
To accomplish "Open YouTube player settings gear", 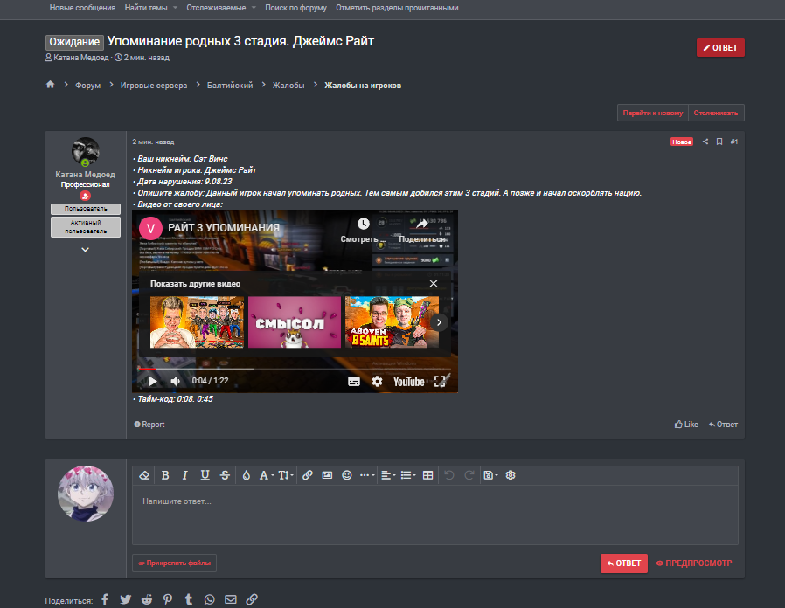I will 377,381.
